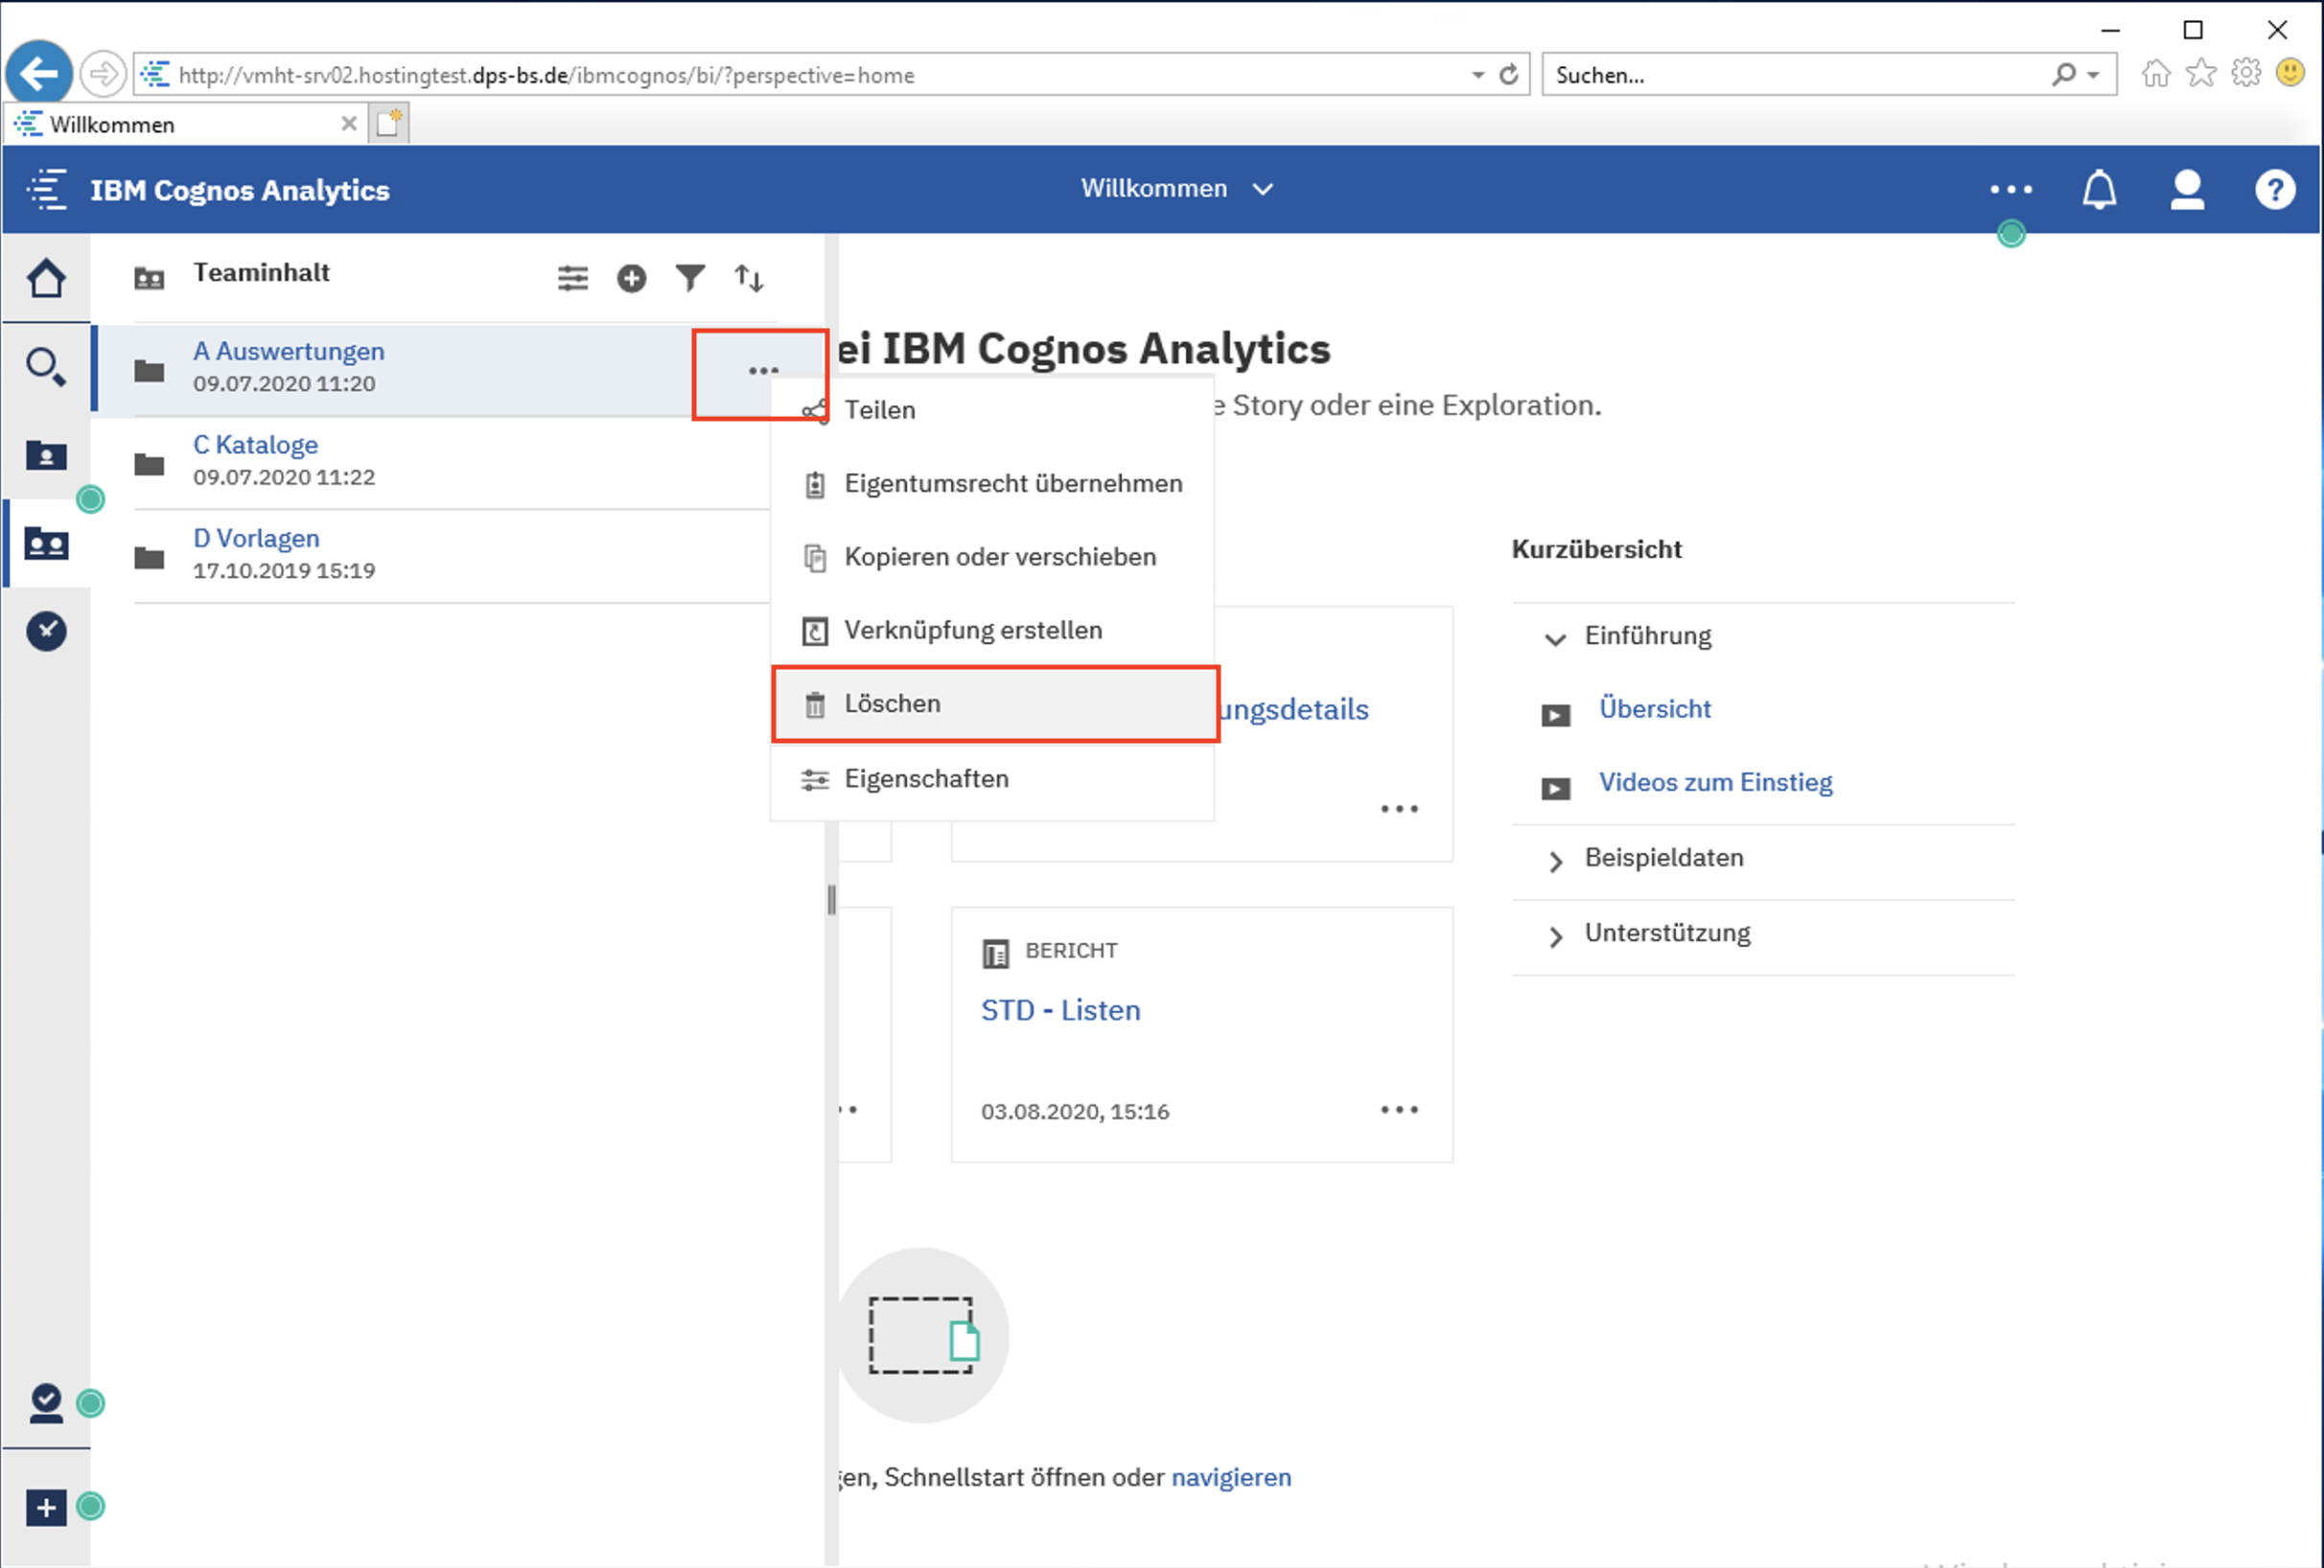Open the STD - Listen report link
Image resolution: width=2324 pixels, height=1568 pixels.
pos(1060,1010)
